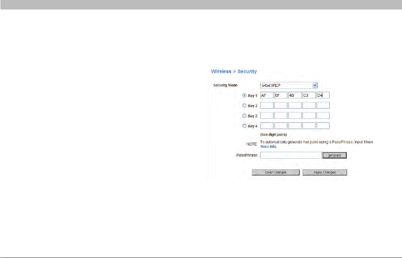Click the Key 1 field containing D4
This screenshot has width=402, height=258.
[x=323, y=96]
